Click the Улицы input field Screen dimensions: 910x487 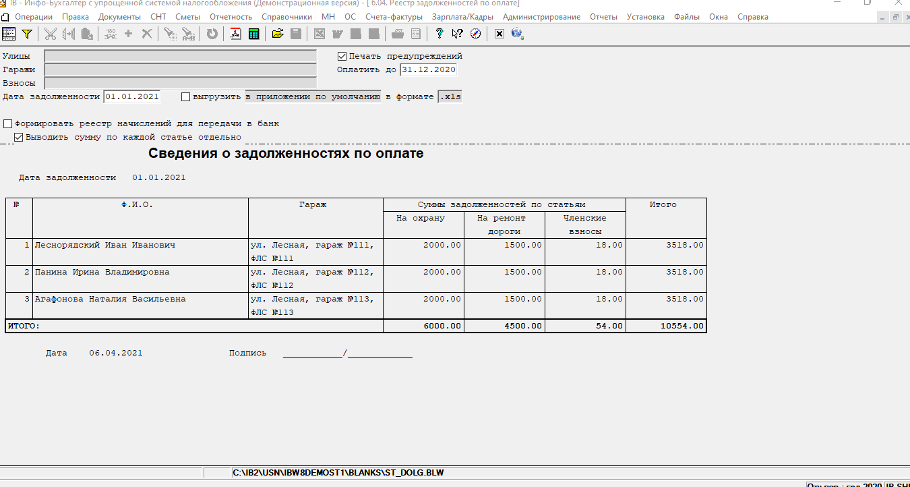[x=180, y=56]
